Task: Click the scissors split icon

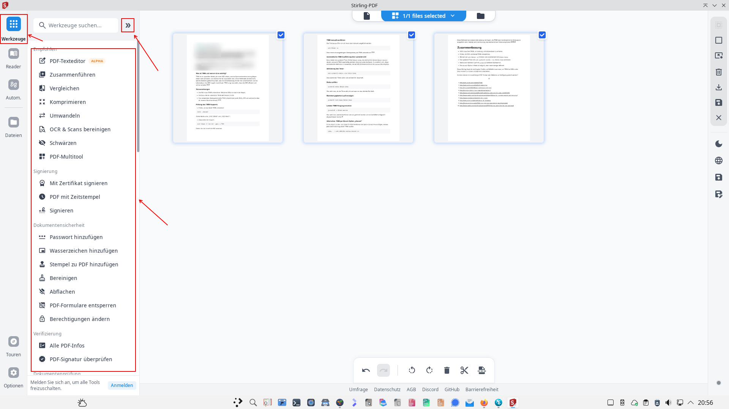Action: [464, 370]
